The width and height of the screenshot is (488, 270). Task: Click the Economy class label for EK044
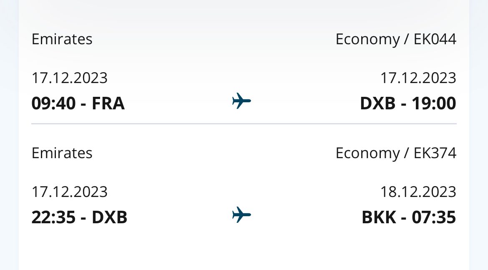tap(367, 39)
